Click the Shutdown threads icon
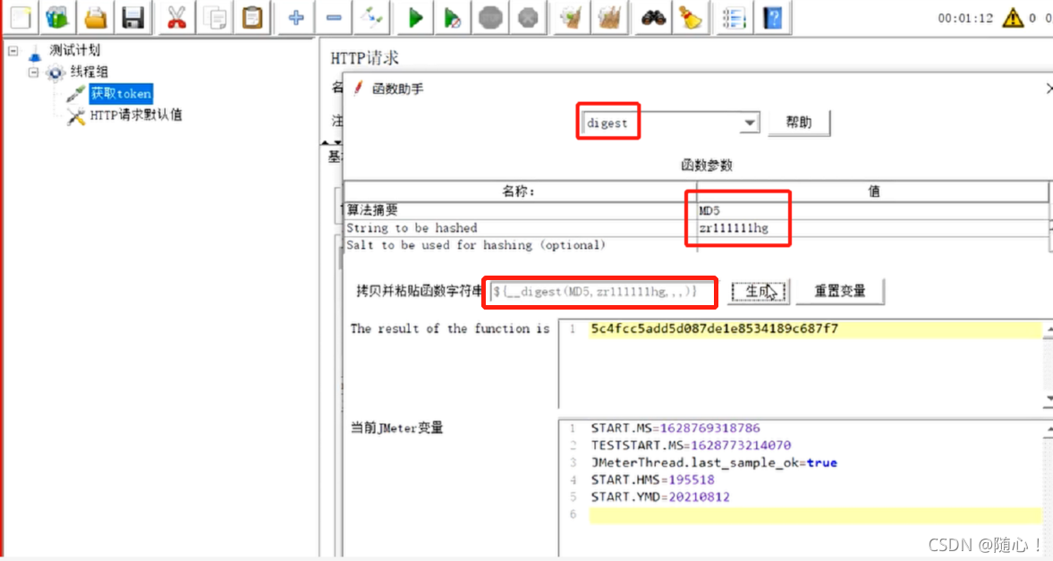The height and width of the screenshot is (561, 1053). 528,17
